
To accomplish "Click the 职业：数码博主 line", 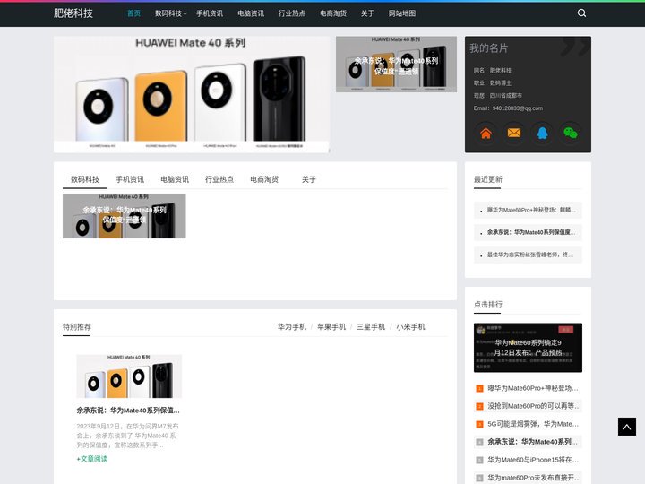I will 493,83.
